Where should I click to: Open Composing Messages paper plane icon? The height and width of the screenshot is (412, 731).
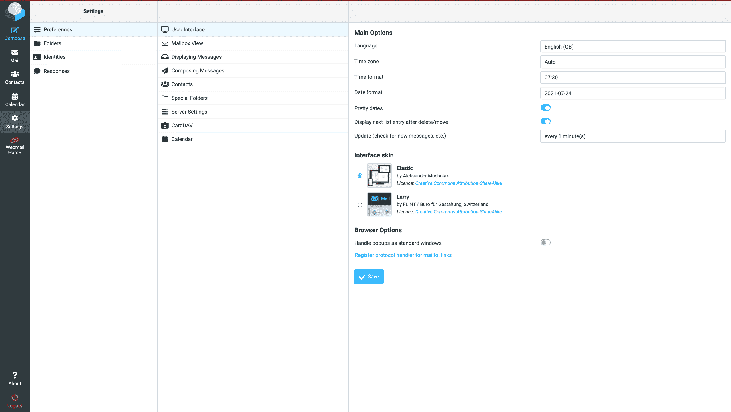(x=165, y=70)
